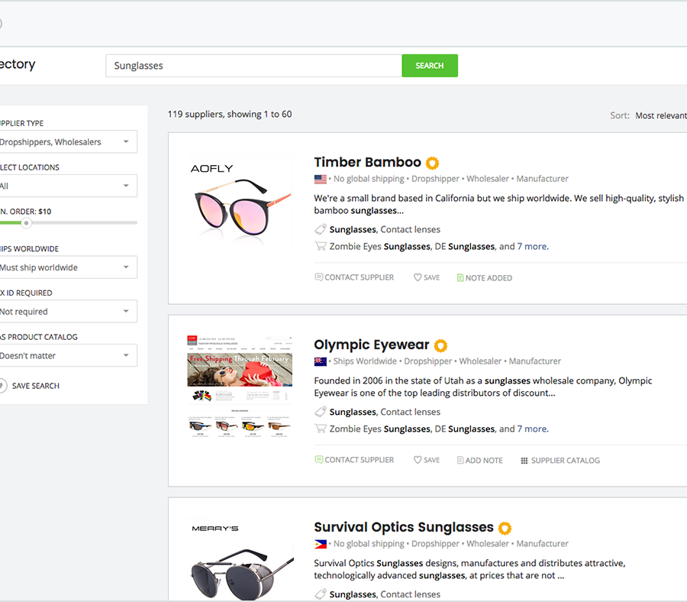Save Olympic Eyewear supplier with heart
This screenshot has height=602, width=687.
pyautogui.click(x=427, y=460)
